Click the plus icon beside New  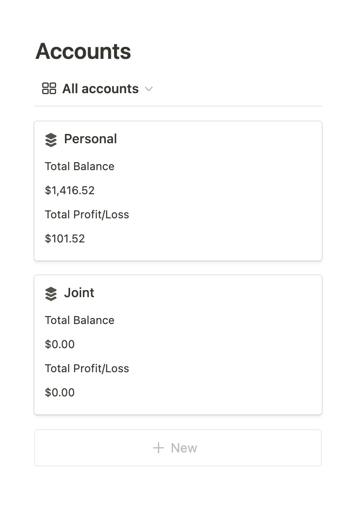coord(159,448)
